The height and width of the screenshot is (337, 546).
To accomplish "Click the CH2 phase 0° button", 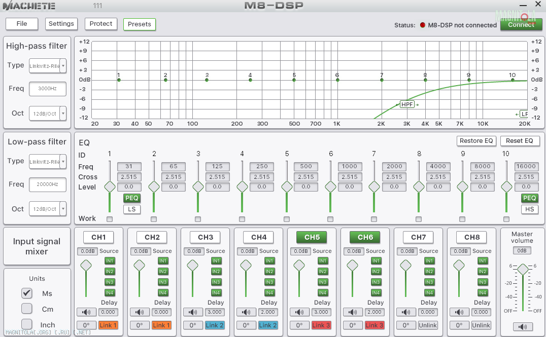I will (x=139, y=325).
